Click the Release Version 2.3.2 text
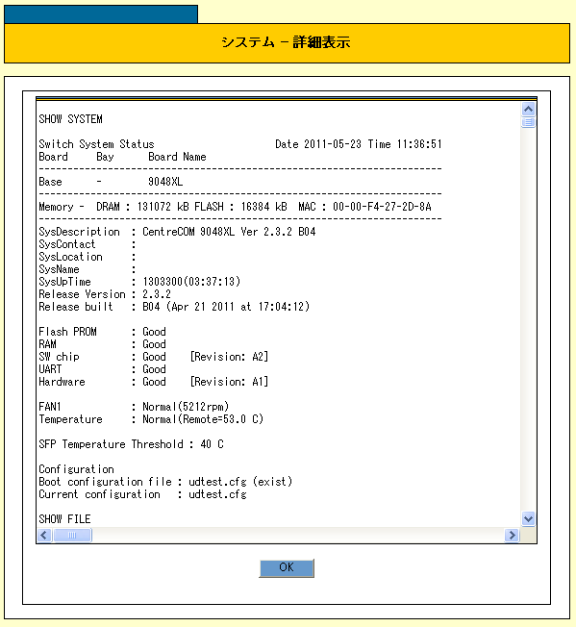The image size is (576, 627). (105, 294)
